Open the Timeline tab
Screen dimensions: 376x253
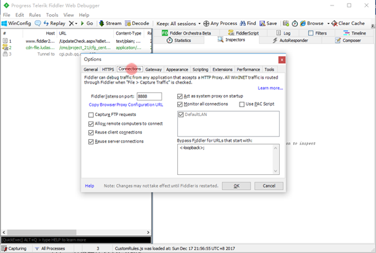tap(354, 33)
